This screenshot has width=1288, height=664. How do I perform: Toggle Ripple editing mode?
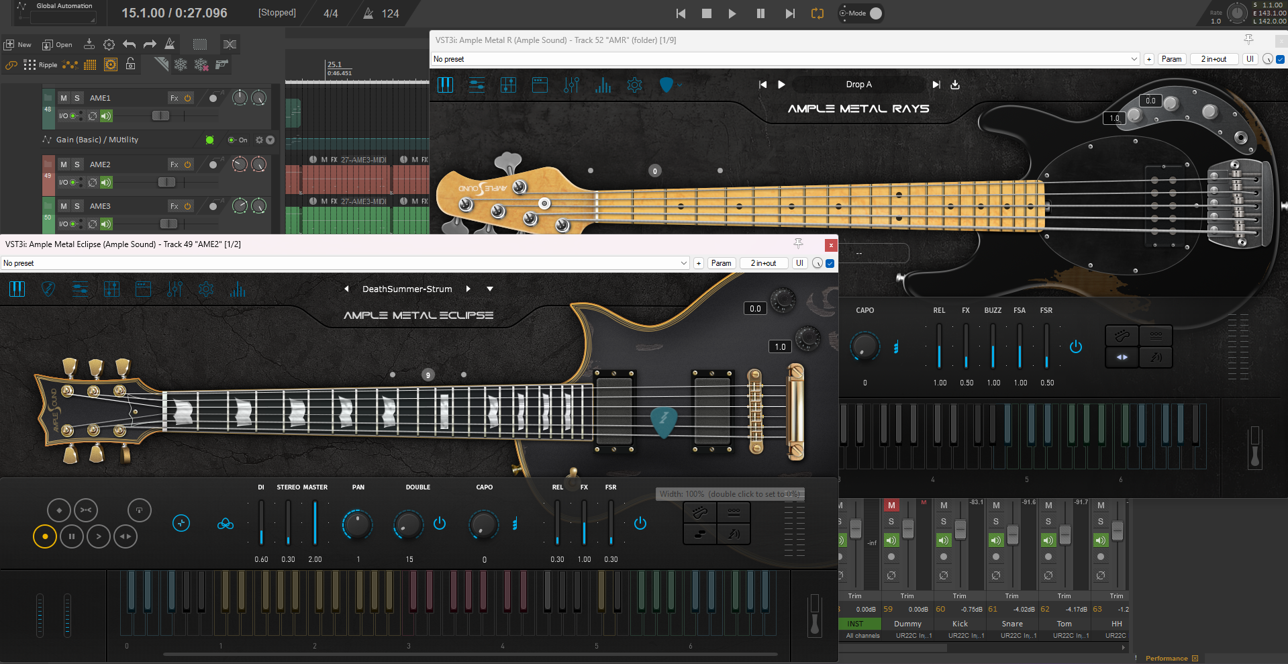click(x=40, y=65)
